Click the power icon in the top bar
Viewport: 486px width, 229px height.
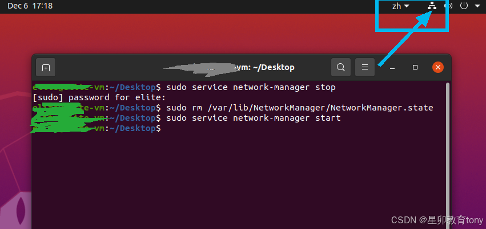(464, 6)
